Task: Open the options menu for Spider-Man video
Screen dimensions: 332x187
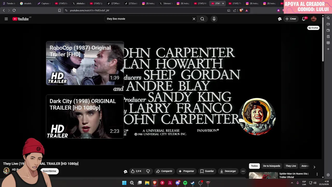Action: [317, 174]
